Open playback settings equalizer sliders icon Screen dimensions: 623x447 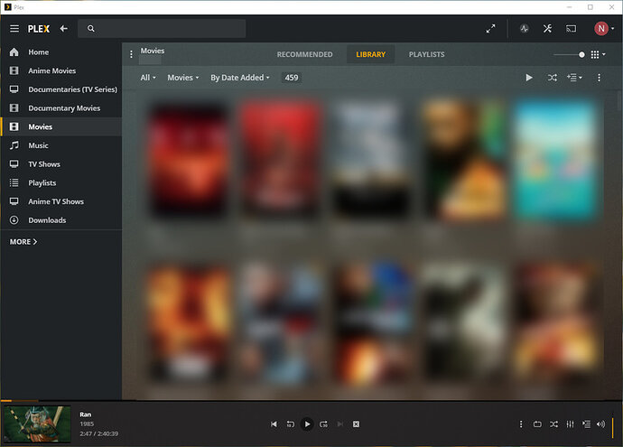point(570,424)
